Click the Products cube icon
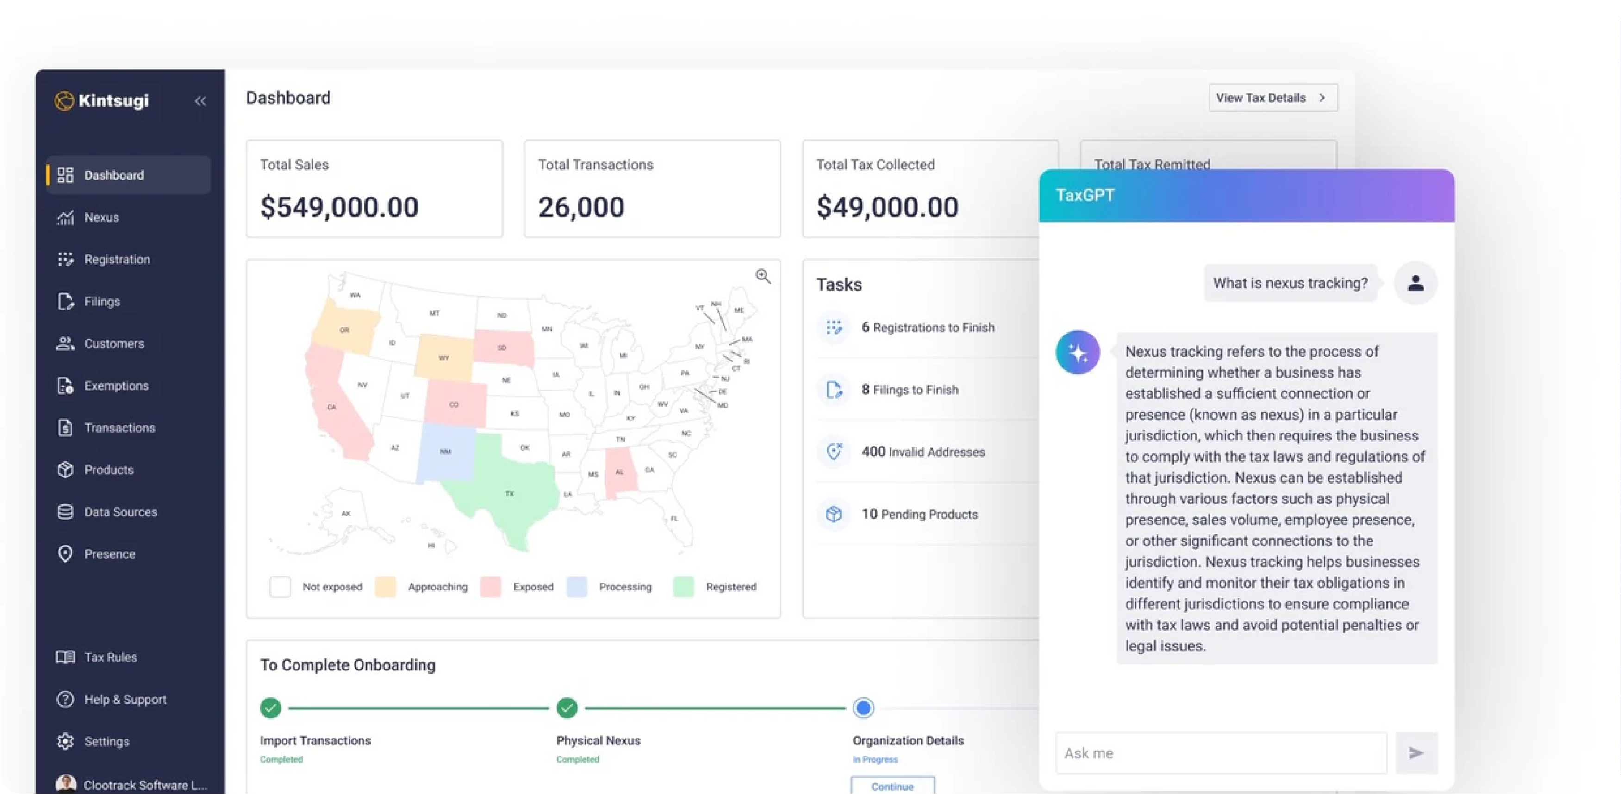Screen dimensions: 1621x794 point(65,470)
